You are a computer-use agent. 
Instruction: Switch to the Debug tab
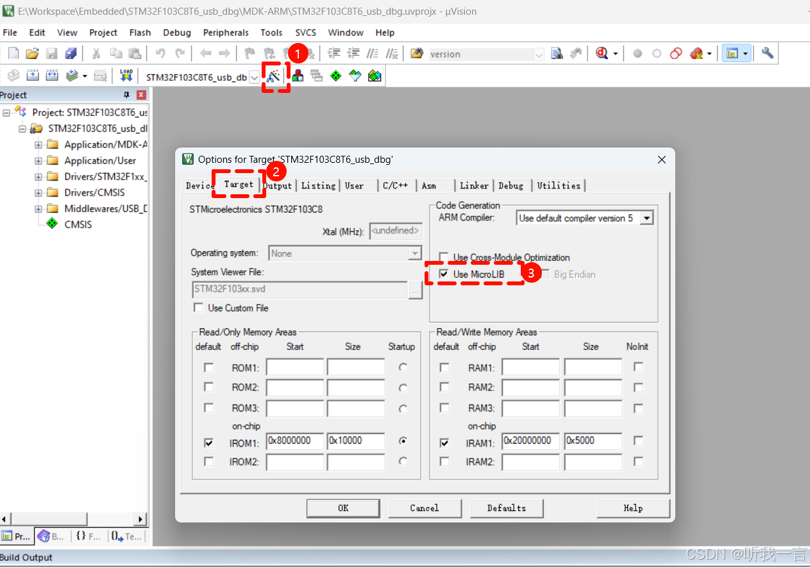[511, 185]
